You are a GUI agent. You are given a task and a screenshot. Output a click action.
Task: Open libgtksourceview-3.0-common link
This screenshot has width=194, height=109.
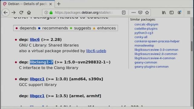click(156, 50)
